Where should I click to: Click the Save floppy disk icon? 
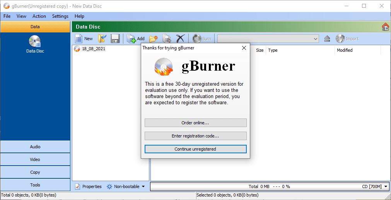coord(115,39)
